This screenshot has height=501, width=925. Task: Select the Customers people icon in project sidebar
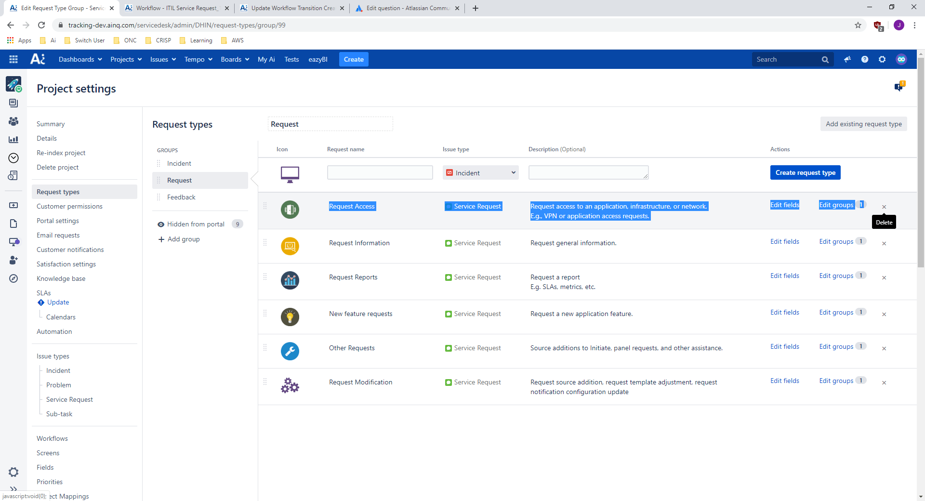pyautogui.click(x=13, y=121)
